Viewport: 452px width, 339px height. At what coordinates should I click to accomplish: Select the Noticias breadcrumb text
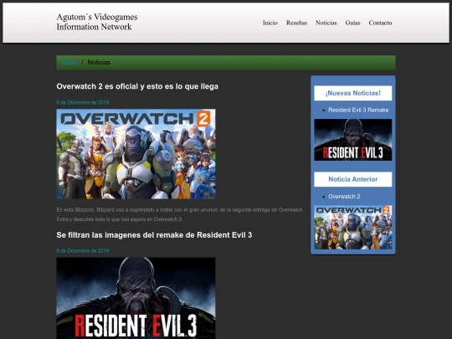(x=99, y=63)
